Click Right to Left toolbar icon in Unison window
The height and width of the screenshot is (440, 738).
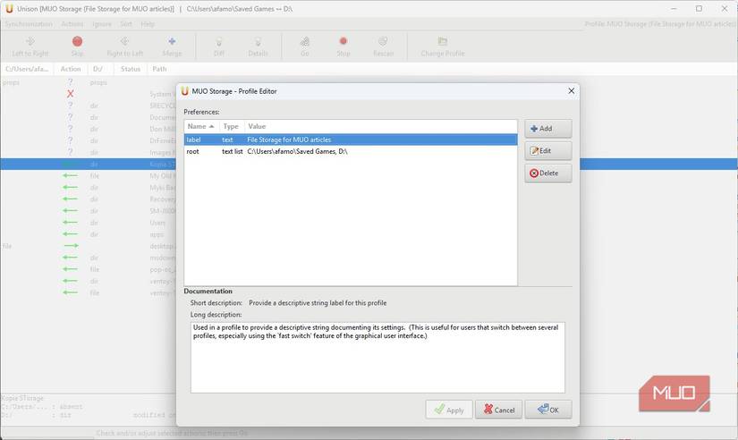click(124, 41)
